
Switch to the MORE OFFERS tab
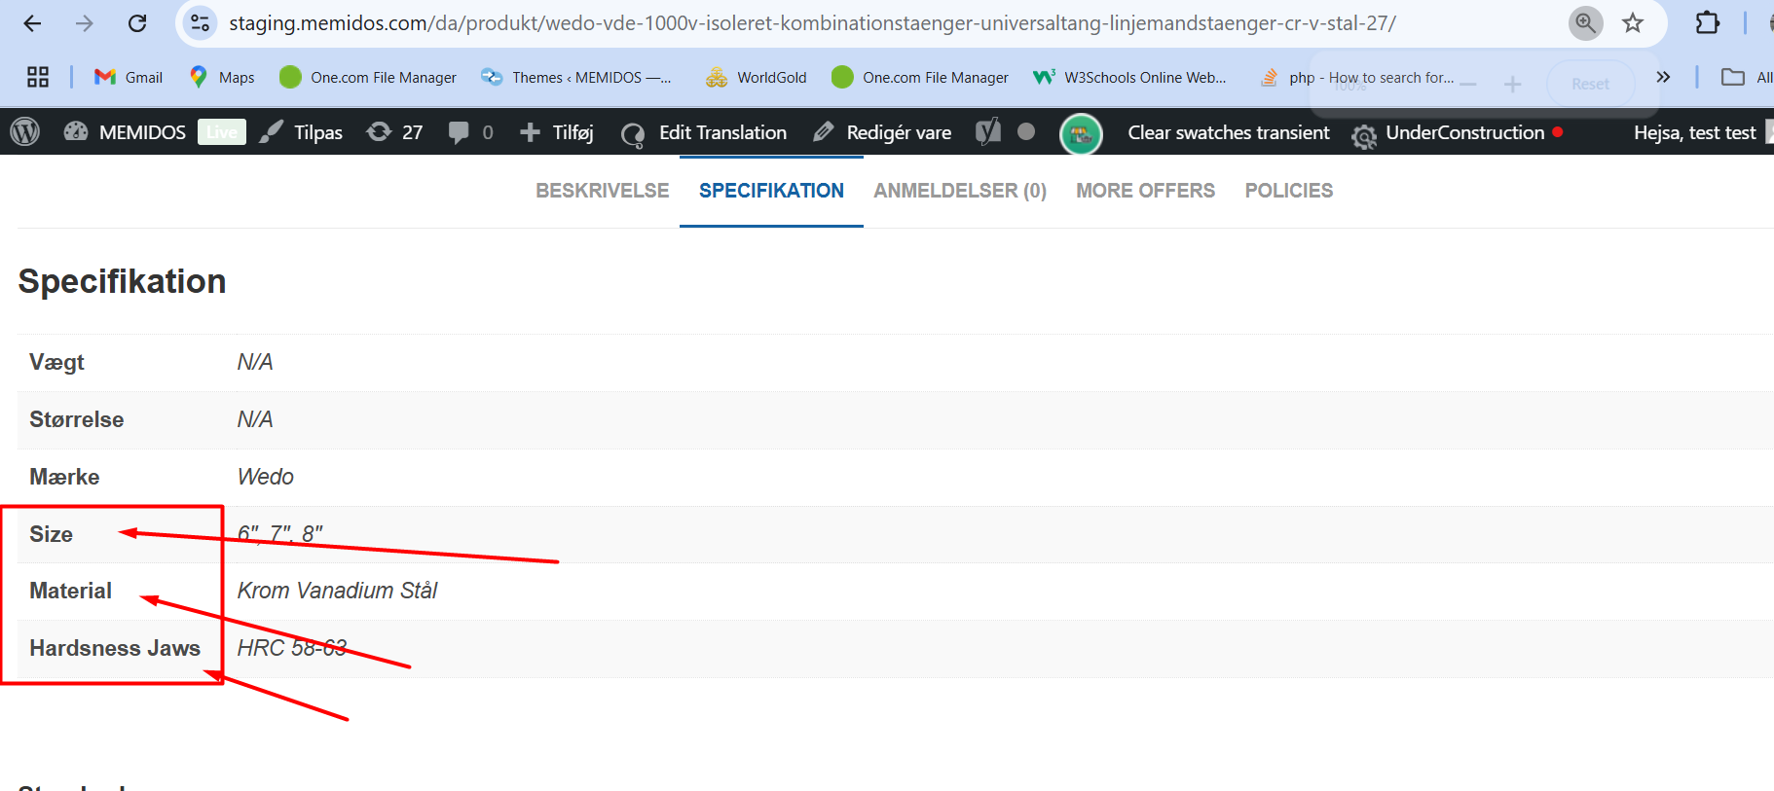coord(1145,191)
